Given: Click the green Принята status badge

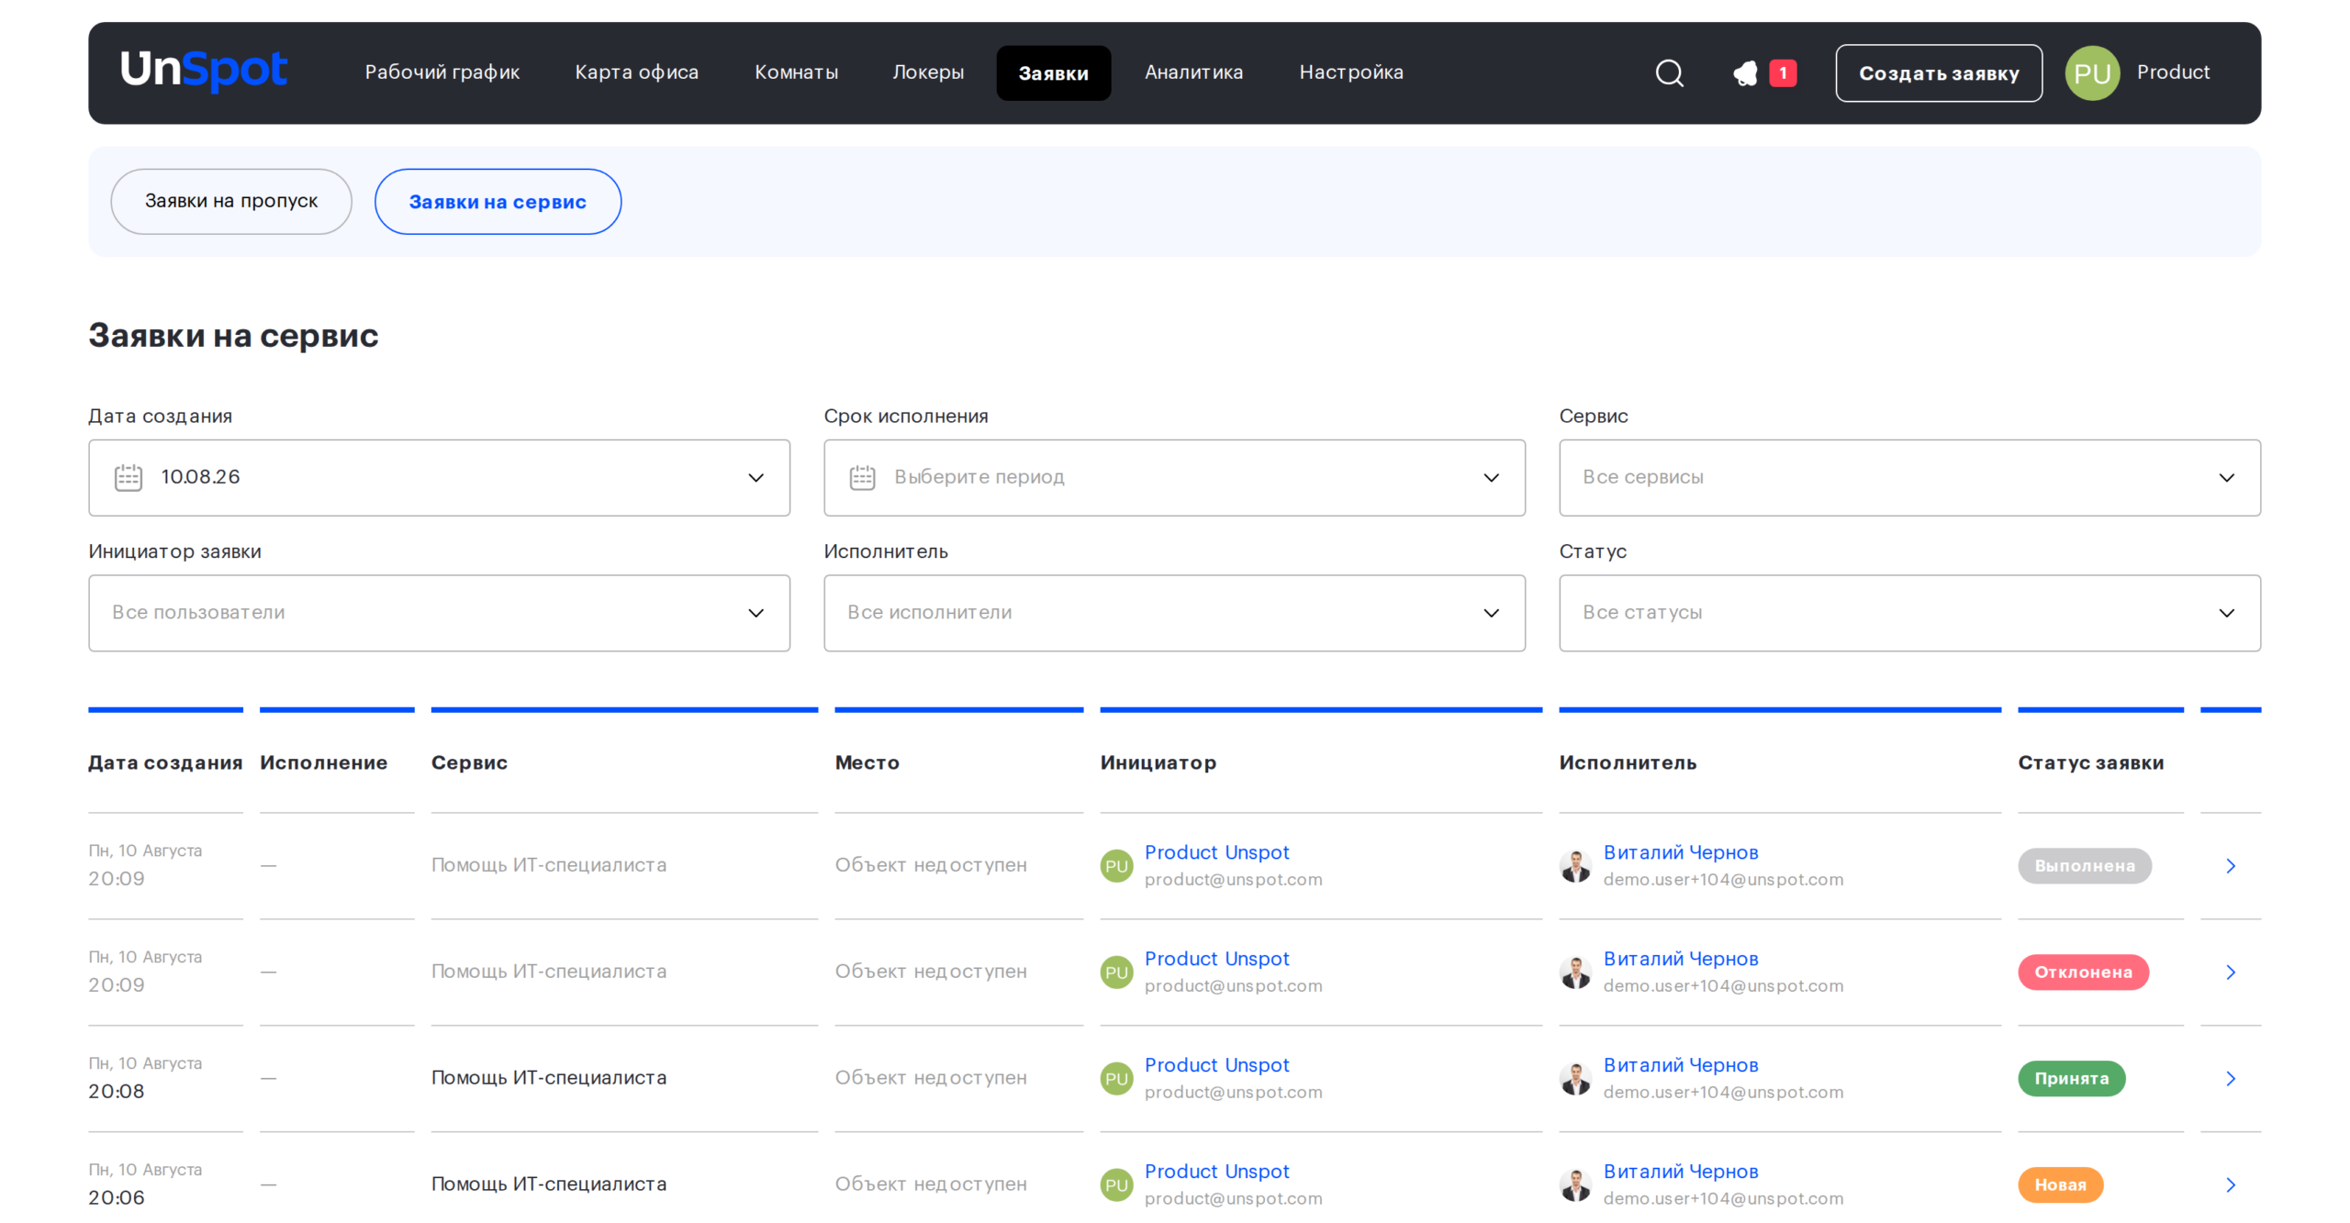Looking at the screenshot, I should [2071, 1078].
